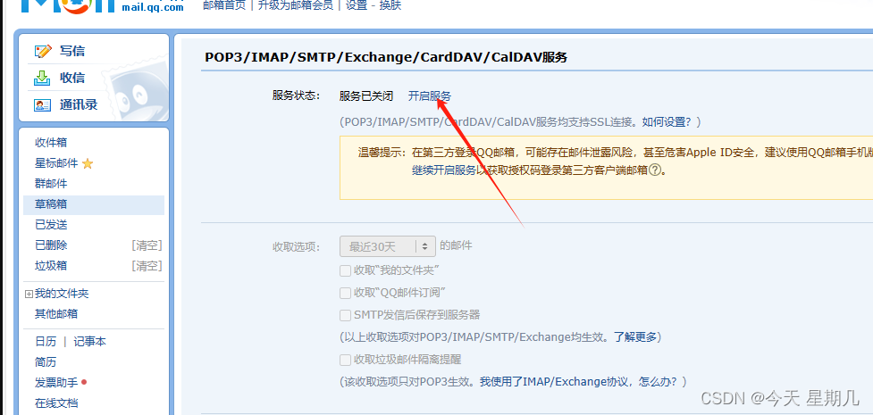Open 在线文档 in the sidebar
This screenshot has width=873, height=415.
(56, 403)
